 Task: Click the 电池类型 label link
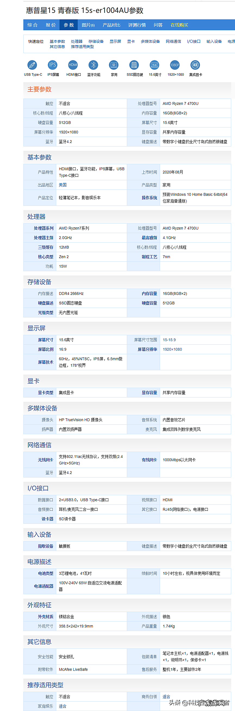(45, 573)
